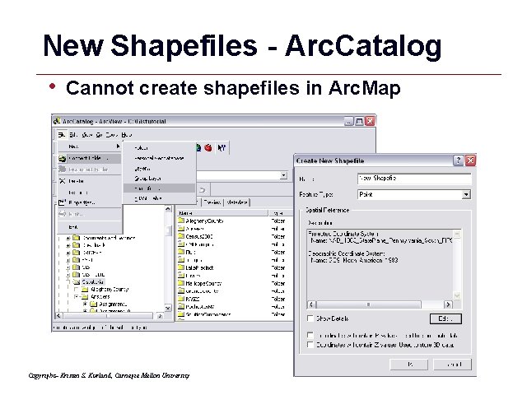The image size is (527, 395).
Task: Click the Gistutorial open folder icon in tree
Action: pos(77,281)
